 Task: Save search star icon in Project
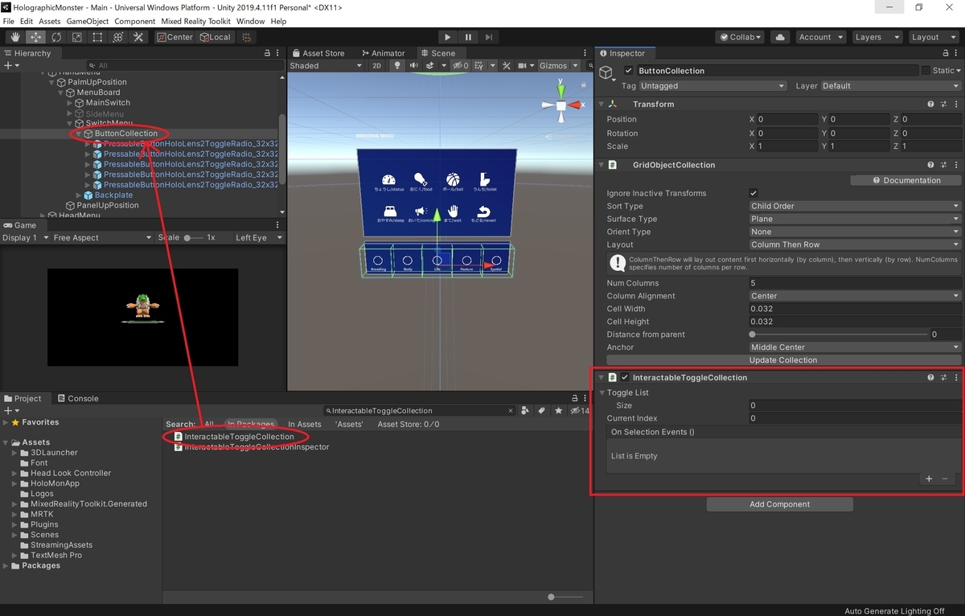tap(557, 410)
